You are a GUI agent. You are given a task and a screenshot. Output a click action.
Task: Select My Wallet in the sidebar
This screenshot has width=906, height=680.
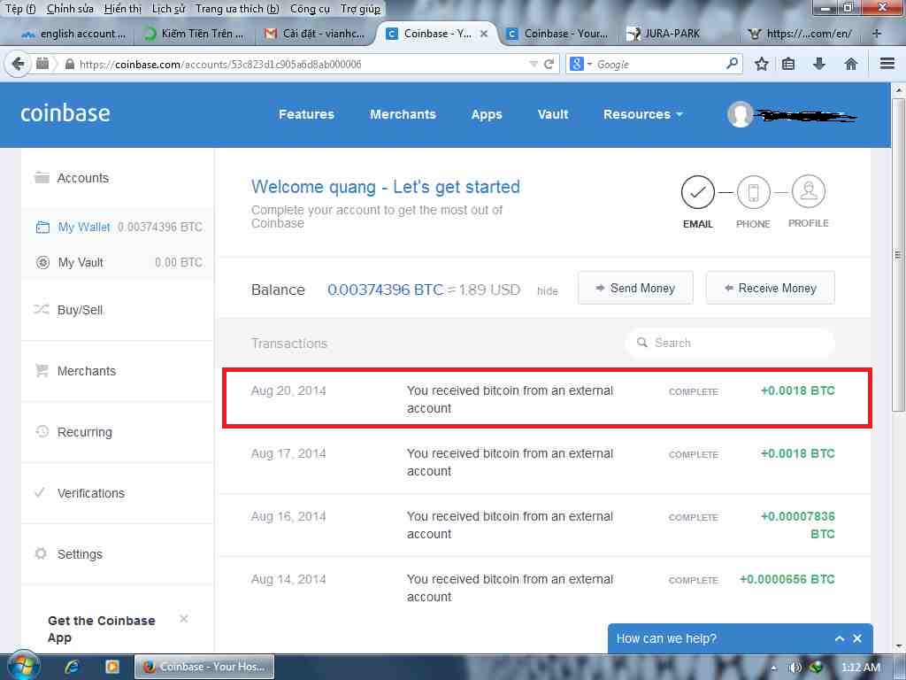118,228
